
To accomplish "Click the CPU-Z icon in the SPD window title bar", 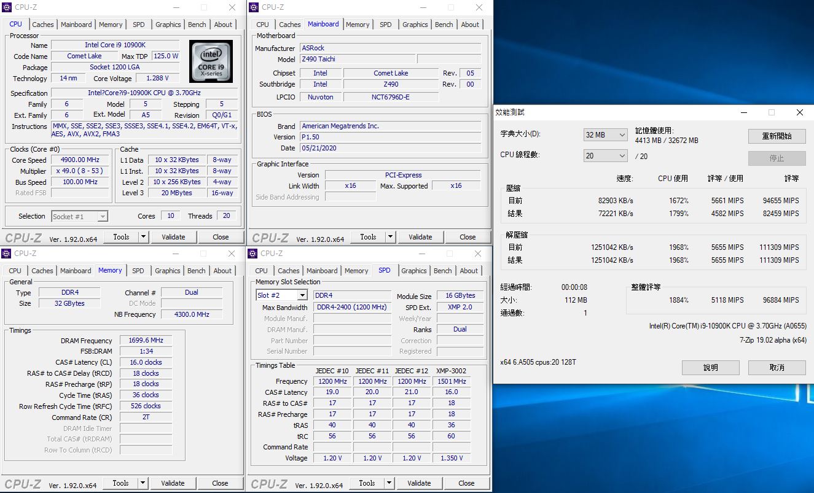I will tap(252, 254).
